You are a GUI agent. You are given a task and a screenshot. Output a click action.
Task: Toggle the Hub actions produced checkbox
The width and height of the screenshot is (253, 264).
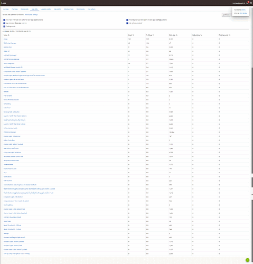pos(127,23)
